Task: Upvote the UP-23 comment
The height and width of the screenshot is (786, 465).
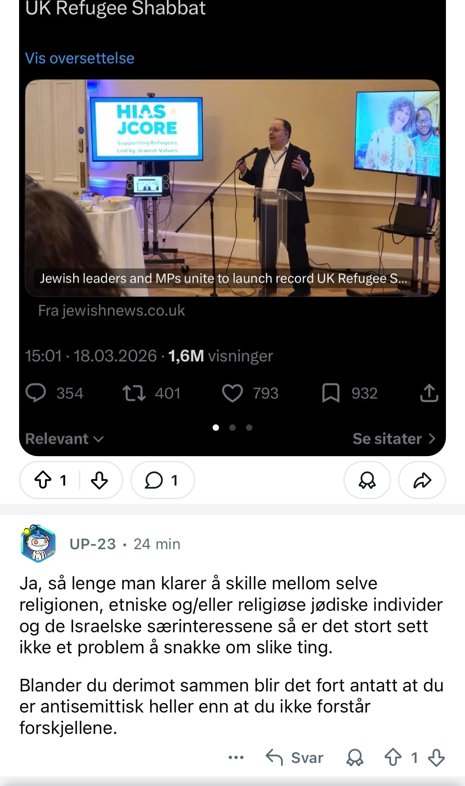Action: pyautogui.click(x=393, y=757)
